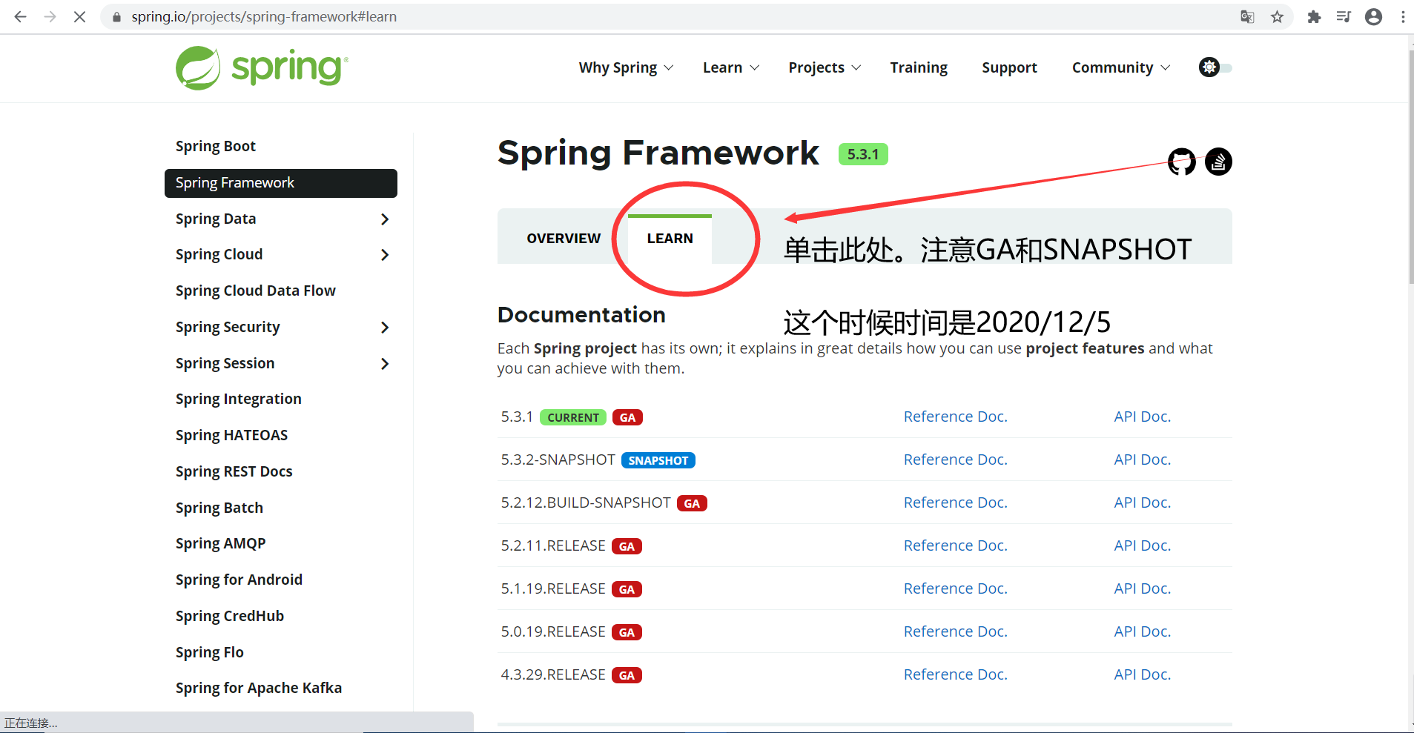Open Reference Doc. for 4.3.29.RELEASE
Image resolution: width=1414 pixels, height=733 pixels.
[x=955, y=674]
